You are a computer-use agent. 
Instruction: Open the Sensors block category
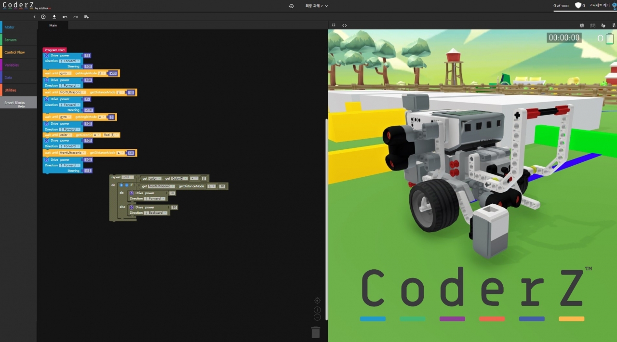11,40
